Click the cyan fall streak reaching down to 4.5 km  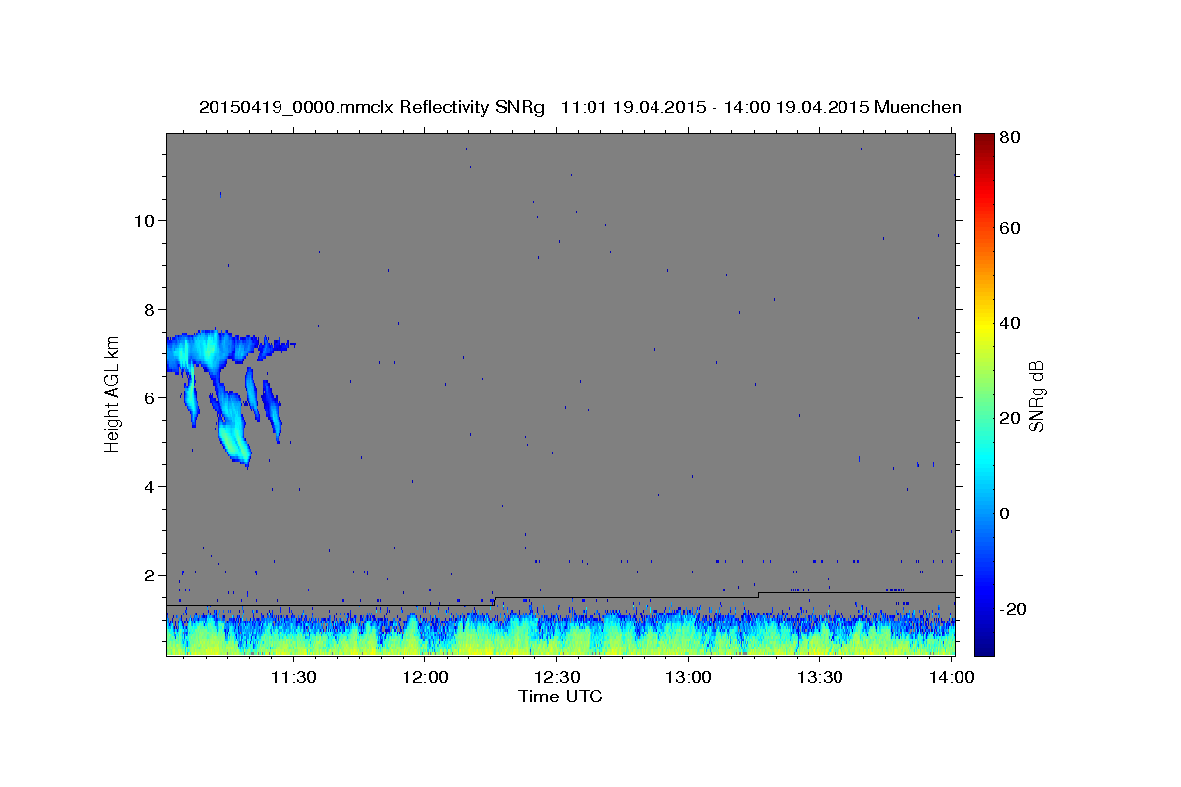point(233,428)
